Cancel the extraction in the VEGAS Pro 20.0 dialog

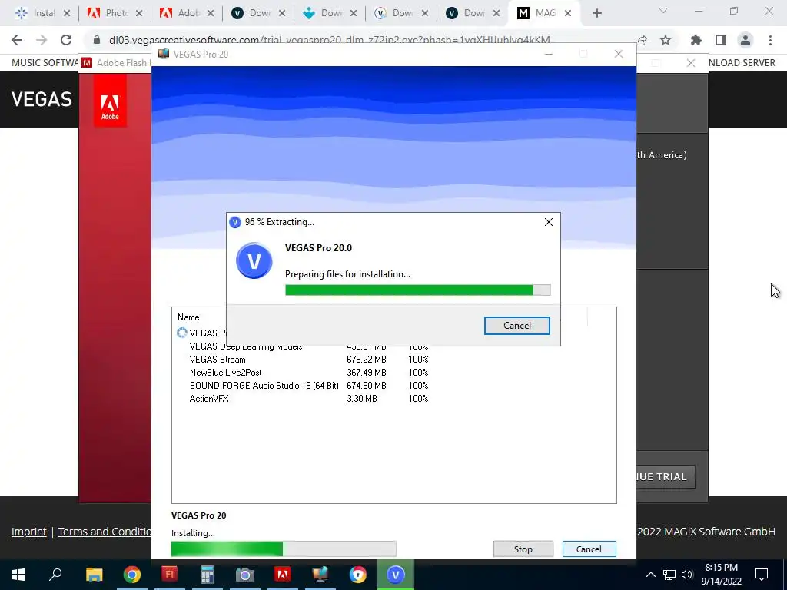[516, 326]
